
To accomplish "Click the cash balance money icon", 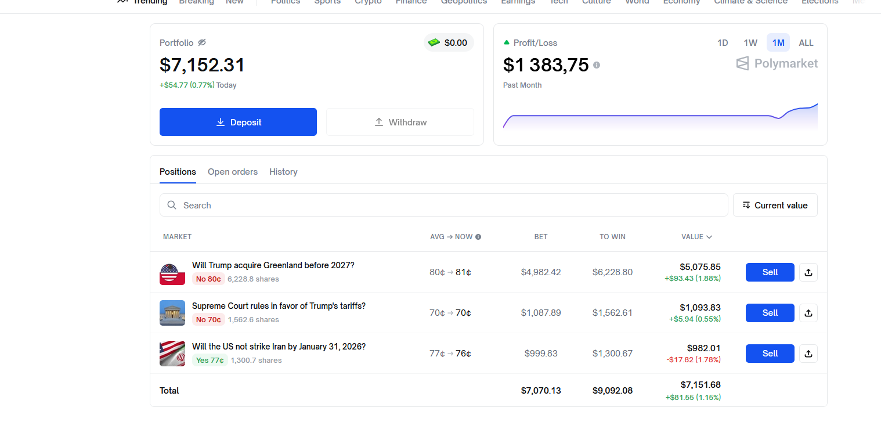I will 434,42.
